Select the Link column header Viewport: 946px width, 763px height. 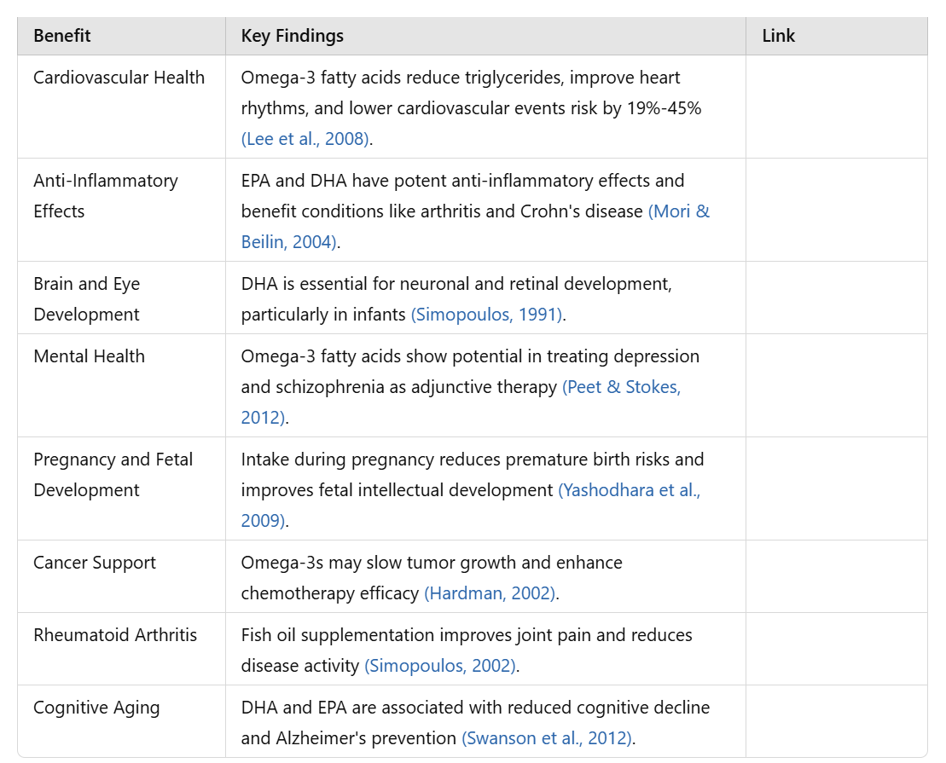778,36
